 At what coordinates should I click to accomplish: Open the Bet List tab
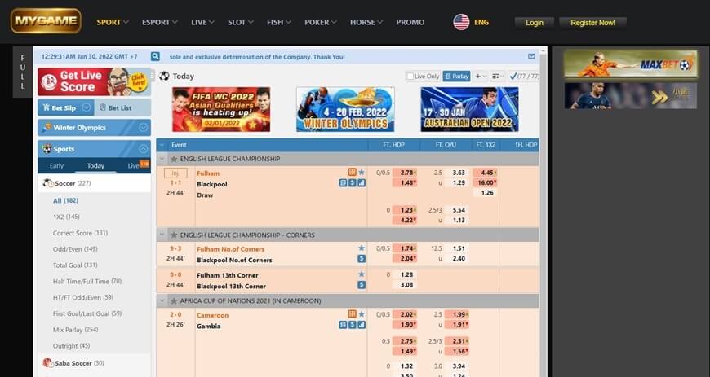(x=122, y=107)
